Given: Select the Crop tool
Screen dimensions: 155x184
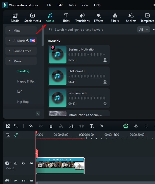Looking at the screenshot, I should tap(71, 126).
